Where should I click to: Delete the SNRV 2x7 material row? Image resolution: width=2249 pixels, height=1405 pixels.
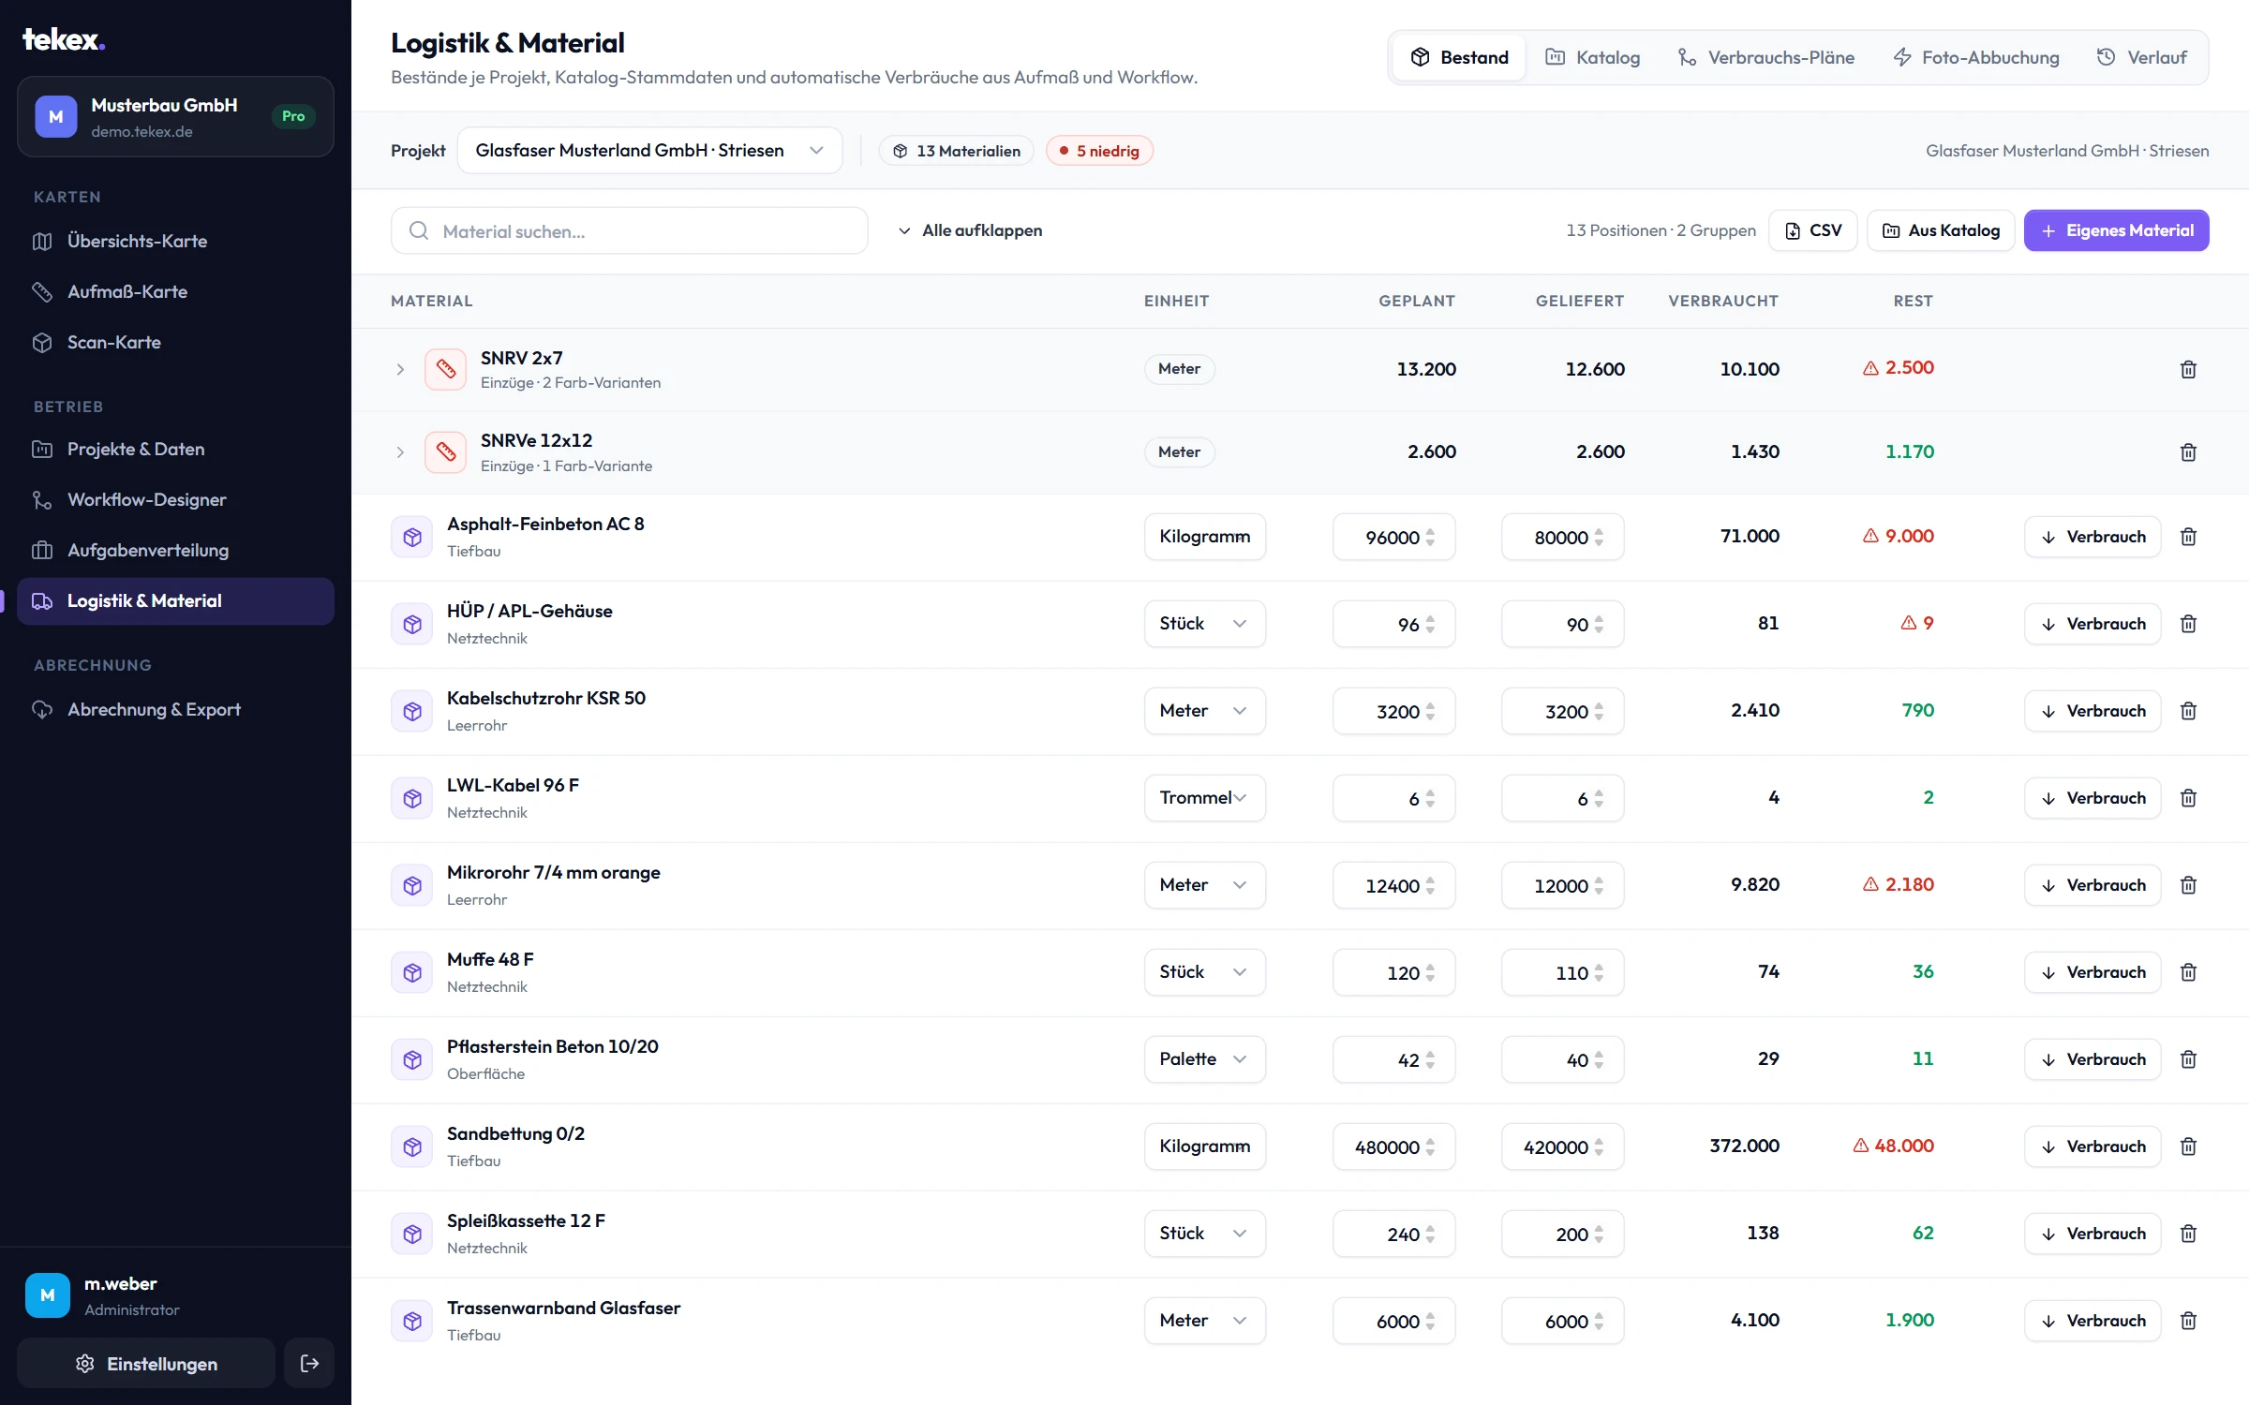coord(2188,369)
